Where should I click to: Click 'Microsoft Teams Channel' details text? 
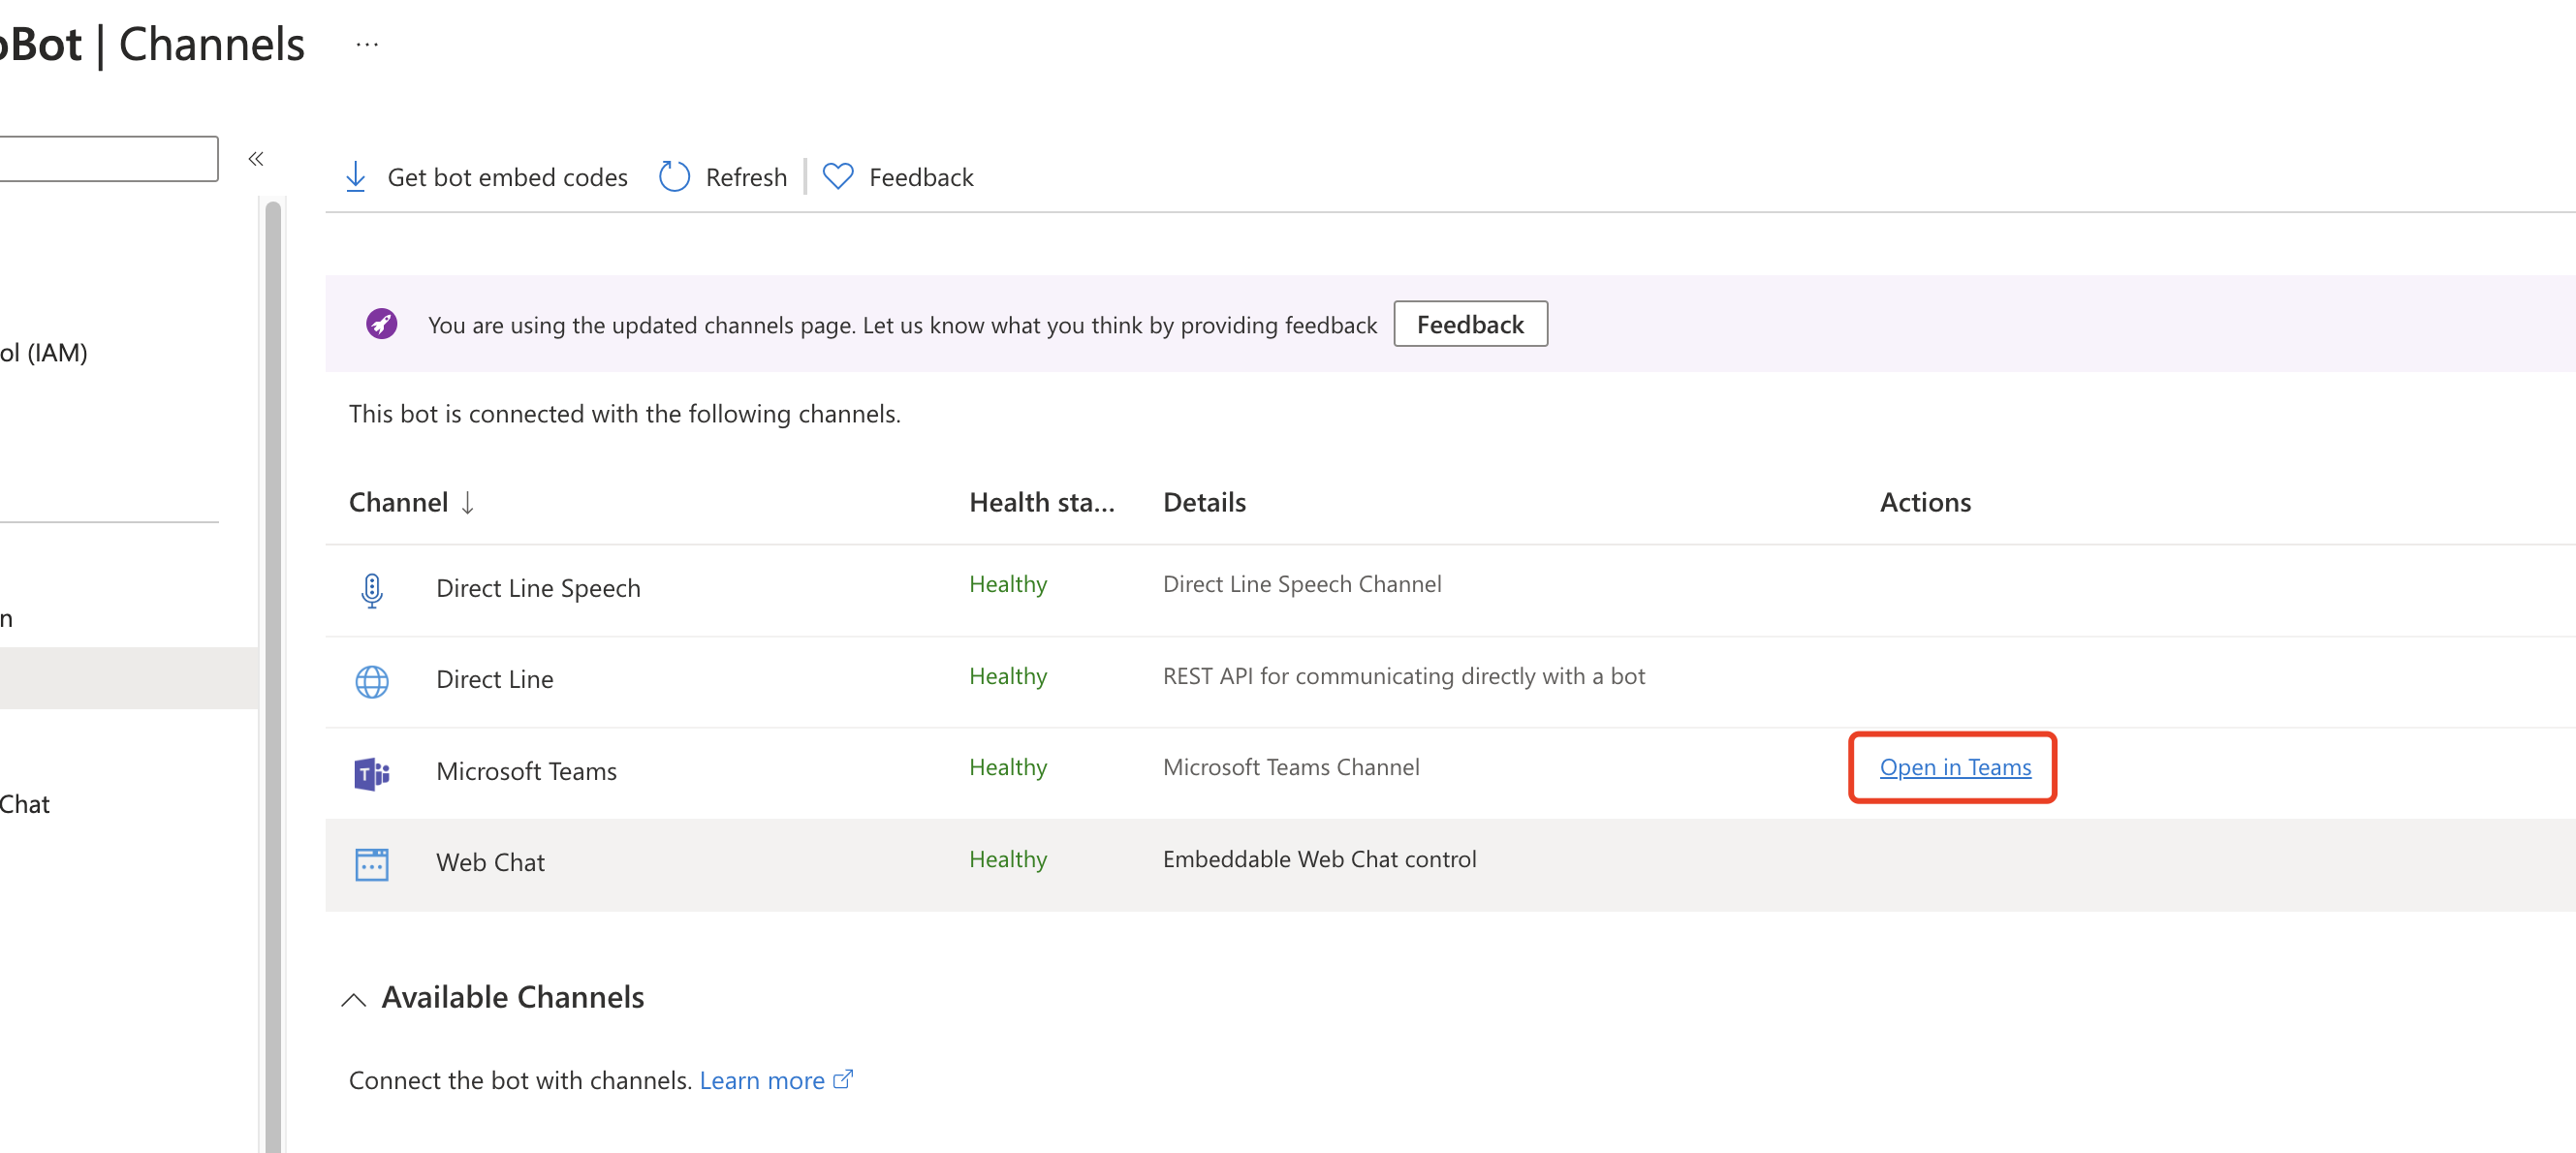coord(1291,767)
